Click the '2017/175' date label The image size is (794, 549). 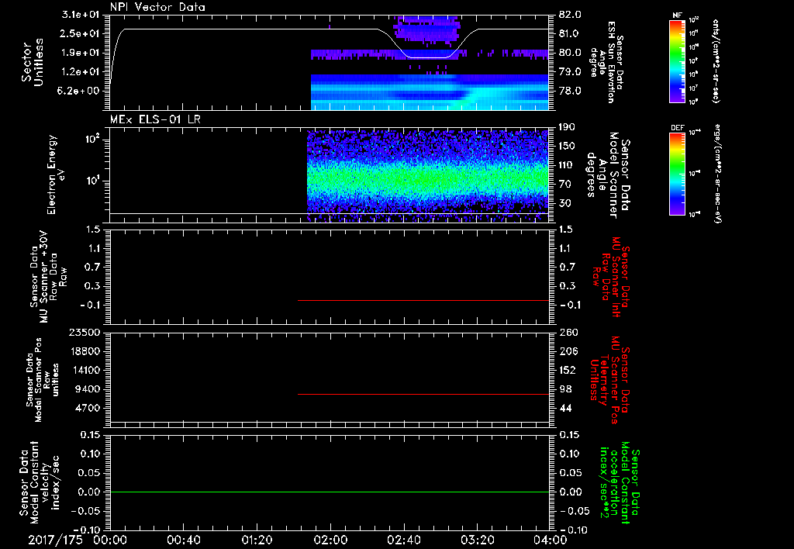(x=55, y=540)
